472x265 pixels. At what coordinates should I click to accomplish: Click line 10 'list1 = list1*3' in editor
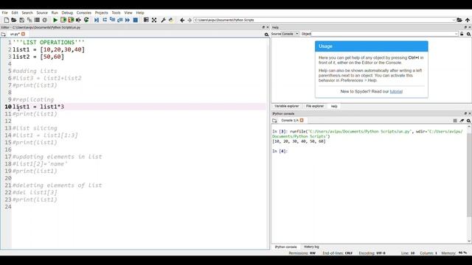pos(38,107)
